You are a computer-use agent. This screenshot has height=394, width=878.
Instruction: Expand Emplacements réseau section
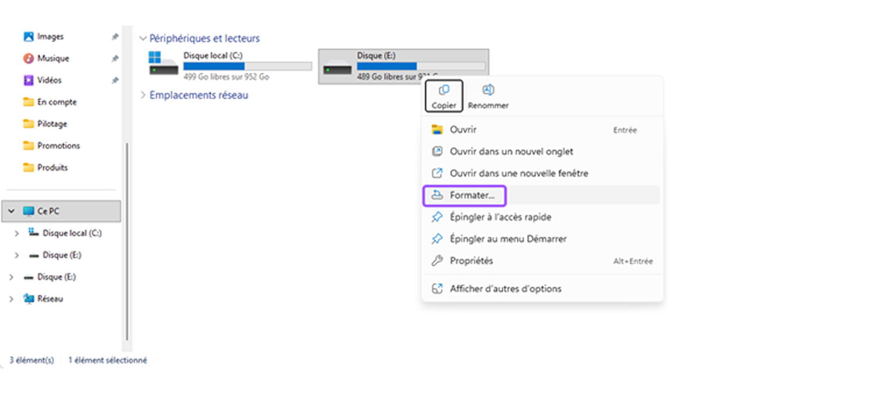(x=143, y=95)
